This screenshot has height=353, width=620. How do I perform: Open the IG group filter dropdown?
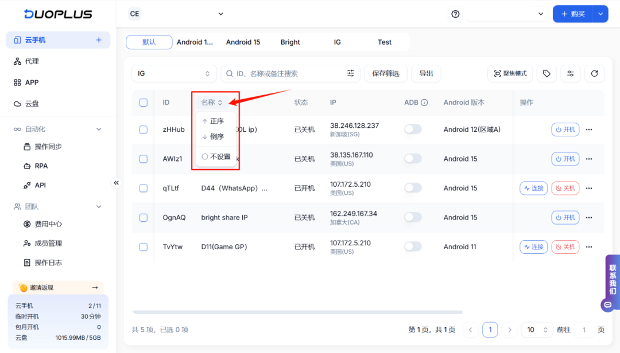click(174, 73)
